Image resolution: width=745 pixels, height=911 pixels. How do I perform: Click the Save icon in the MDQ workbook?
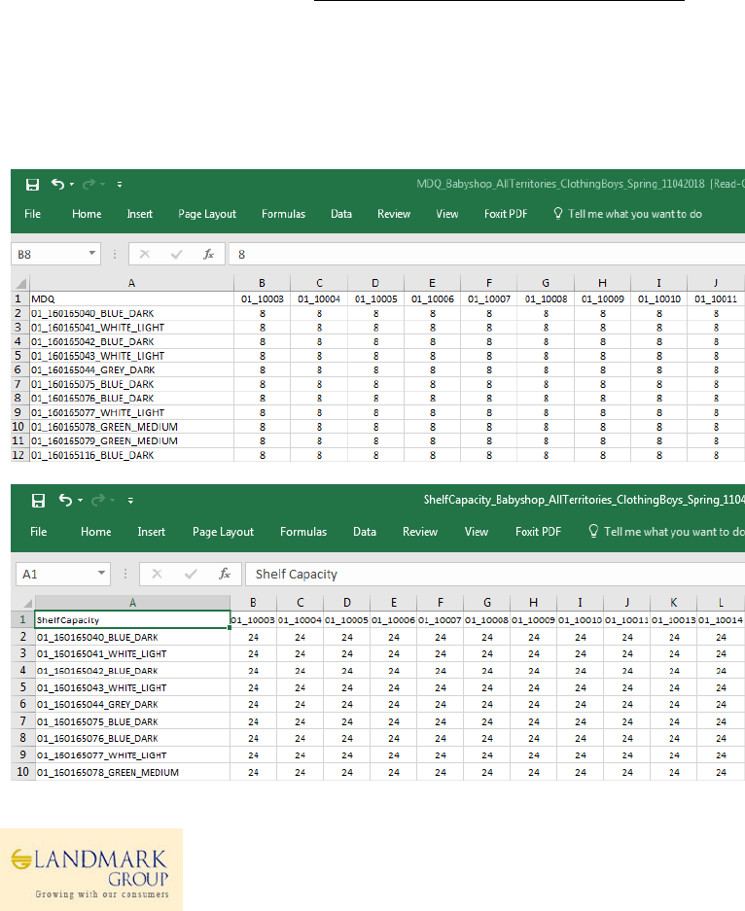click(32, 185)
